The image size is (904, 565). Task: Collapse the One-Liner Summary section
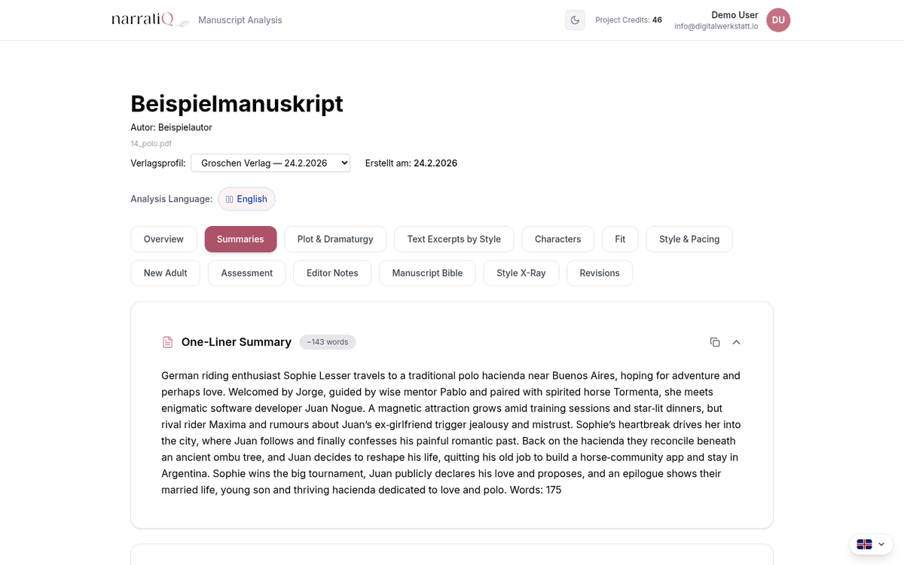click(x=737, y=342)
